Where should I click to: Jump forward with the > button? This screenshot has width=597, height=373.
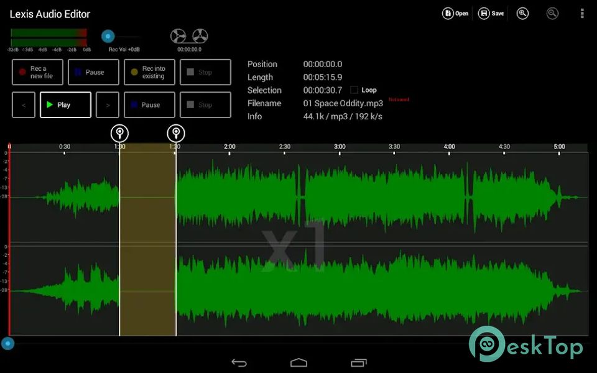108,104
